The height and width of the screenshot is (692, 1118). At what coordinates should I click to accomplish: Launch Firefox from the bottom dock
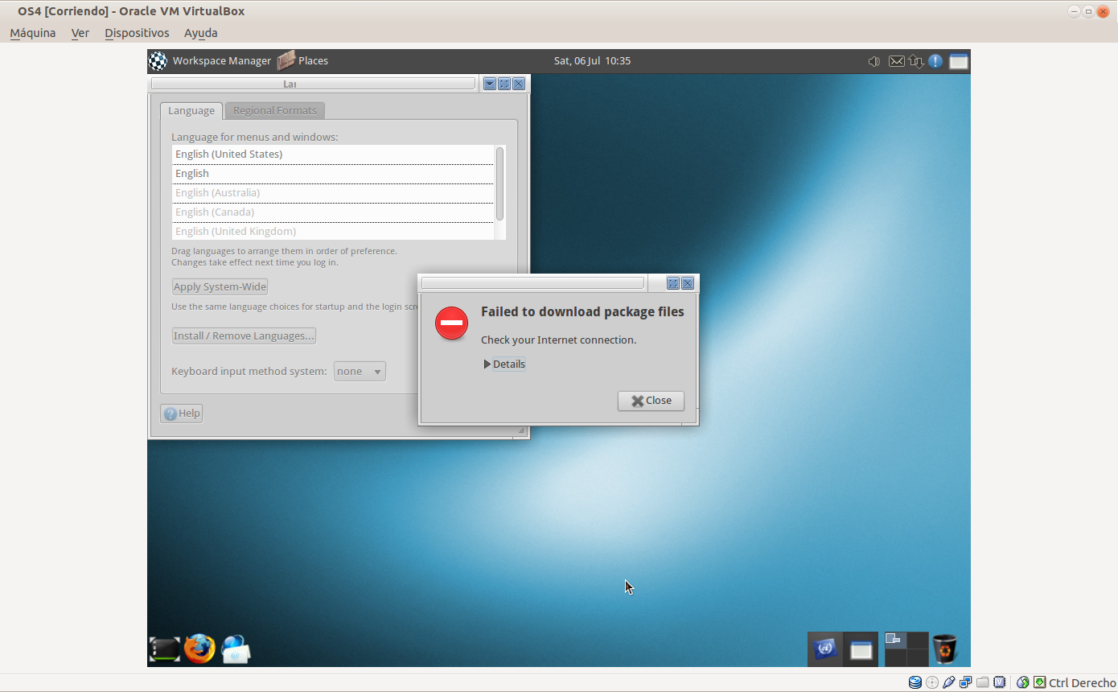click(x=199, y=649)
